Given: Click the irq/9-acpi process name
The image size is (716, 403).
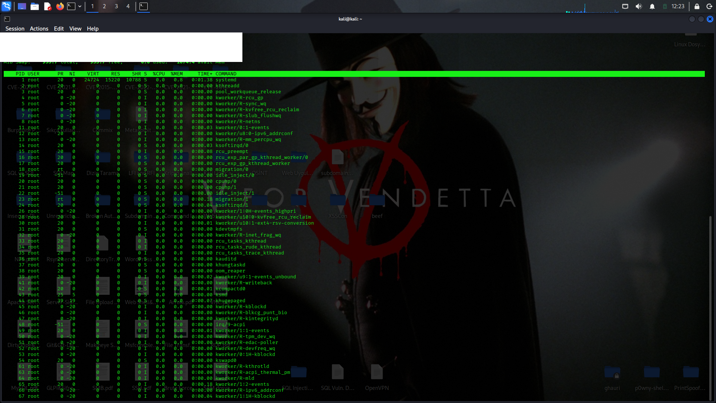Looking at the screenshot, I should pos(230,325).
